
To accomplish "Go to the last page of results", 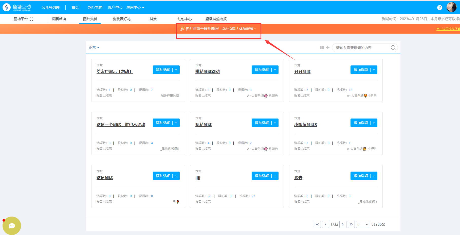I will coord(351,224).
